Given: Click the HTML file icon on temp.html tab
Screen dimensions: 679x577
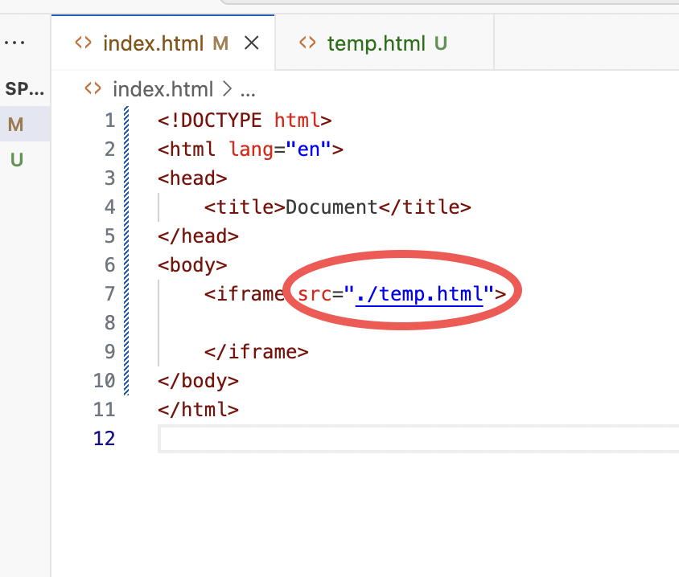Looking at the screenshot, I should (307, 43).
